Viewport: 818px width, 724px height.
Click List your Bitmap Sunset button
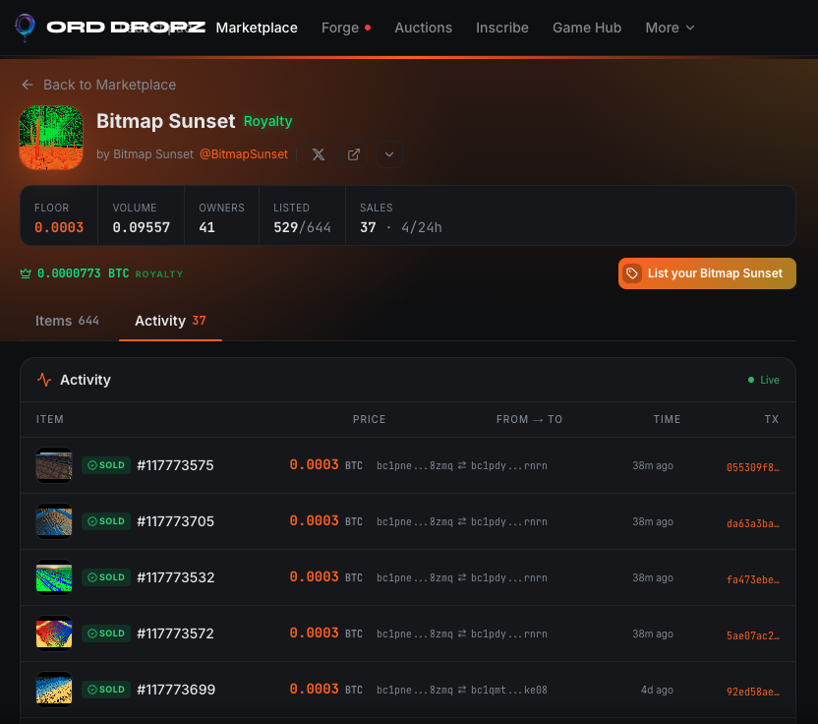point(707,273)
